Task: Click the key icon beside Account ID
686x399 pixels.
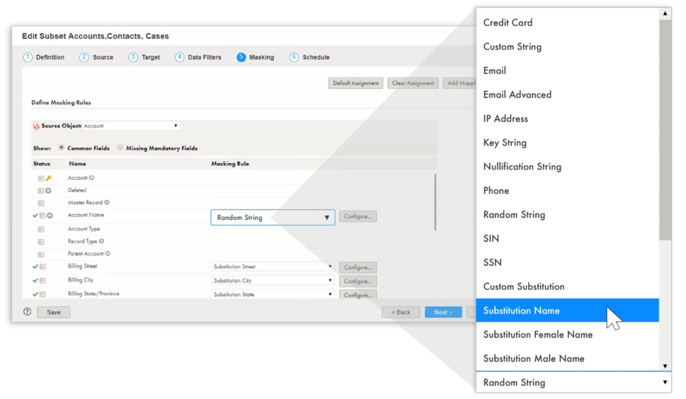Action: [x=48, y=178]
